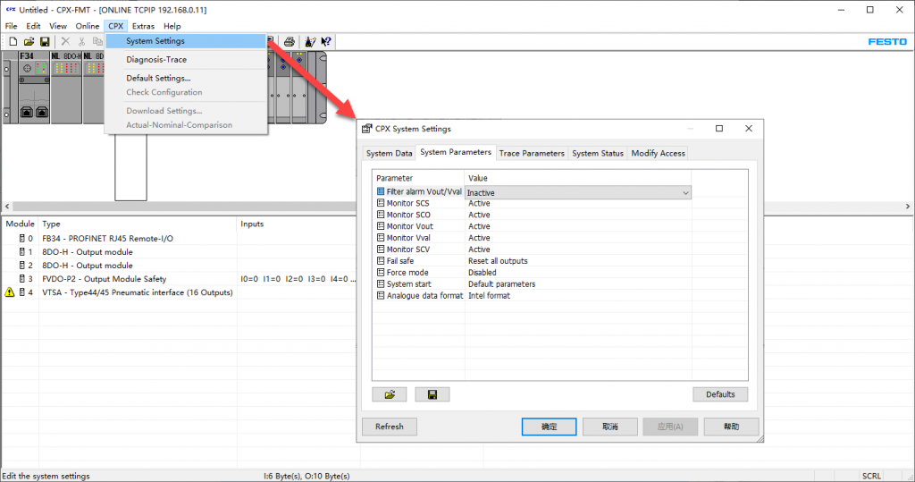Viewport: 915px width, 482px height.
Task: Click the Force mode value Disabled
Action: [x=482, y=272]
